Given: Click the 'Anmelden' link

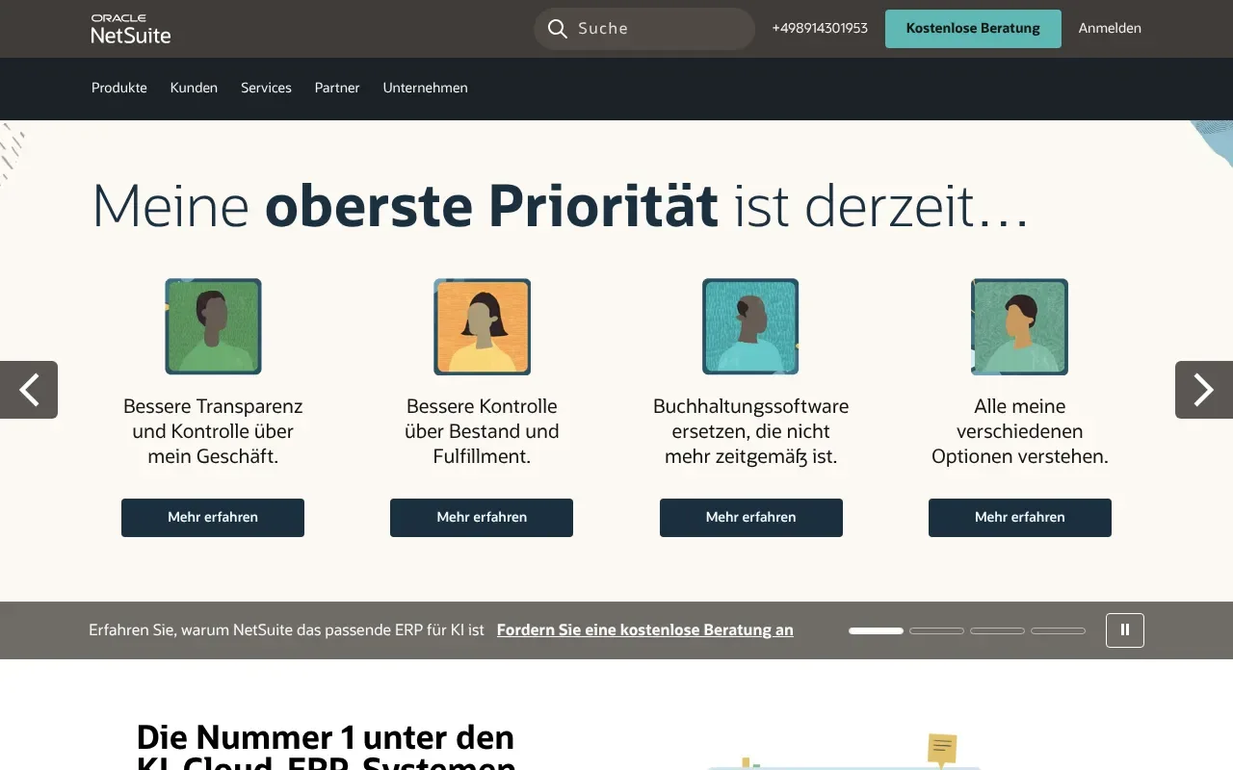Looking at the screenshot, I should 1109,28.
